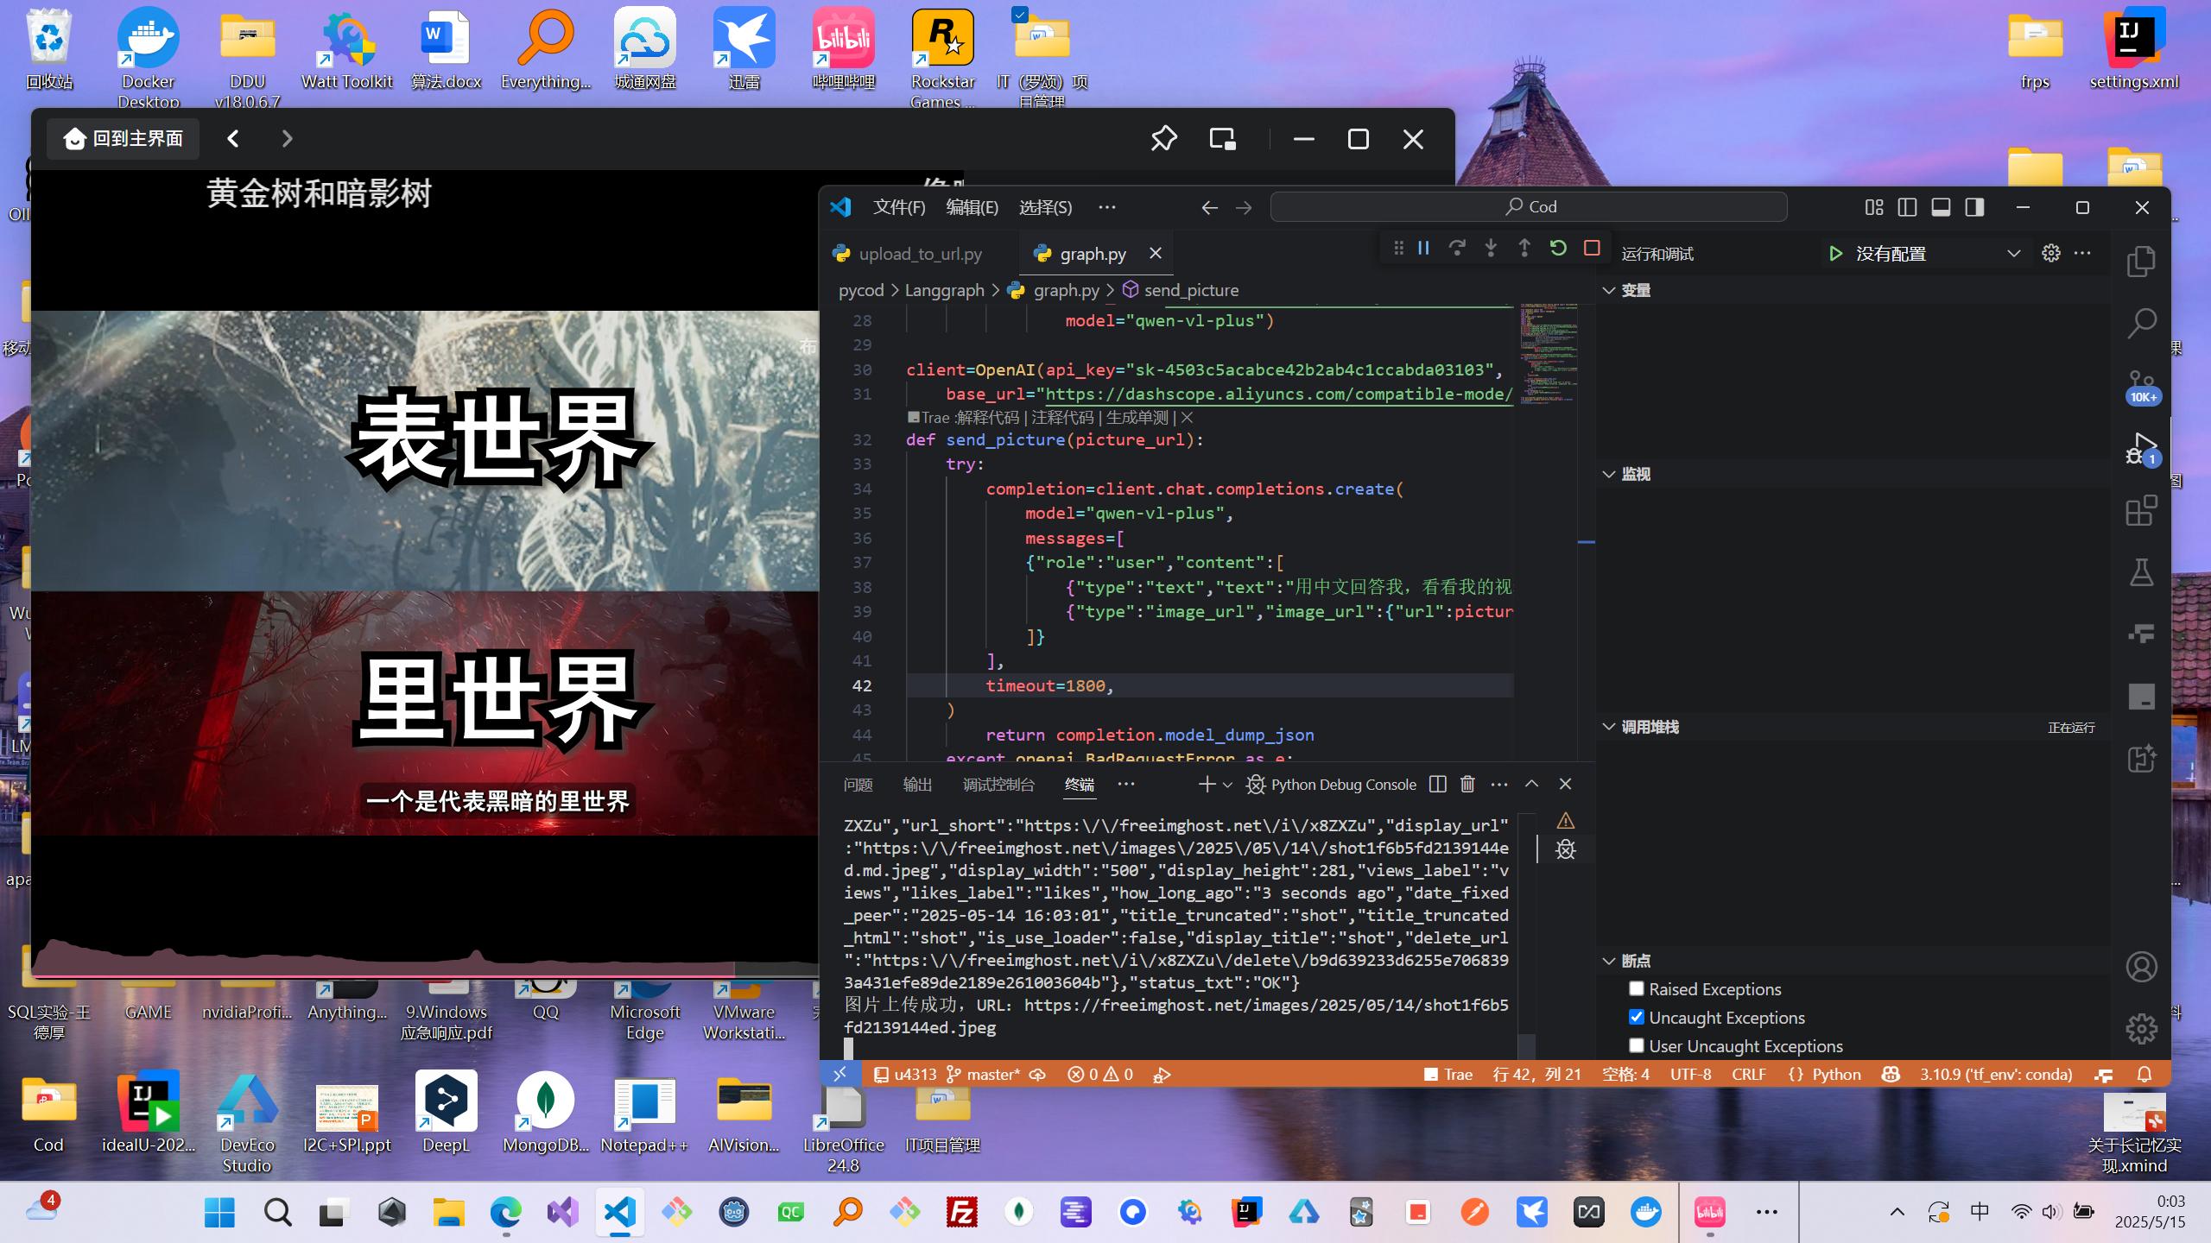Screen dimensions: 2211x1243
Task: Click the debug Step Into icon
Action: [x=1491, y=249]
